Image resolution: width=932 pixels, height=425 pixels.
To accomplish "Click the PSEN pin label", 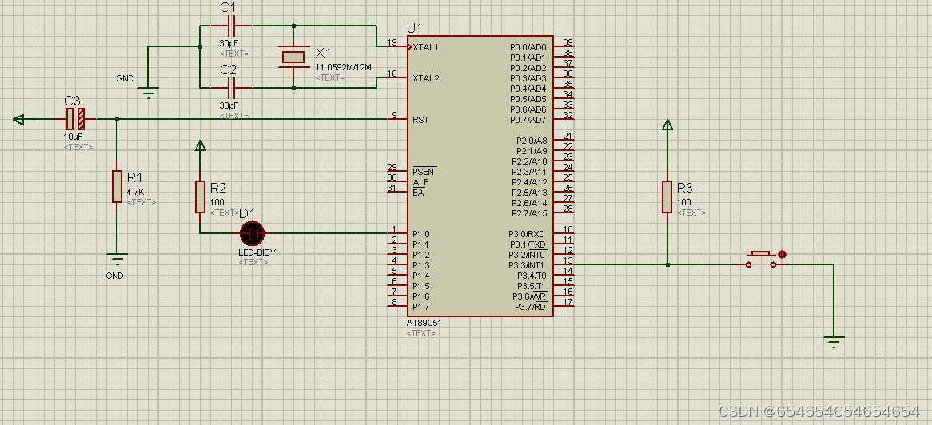I will (424, 171).
